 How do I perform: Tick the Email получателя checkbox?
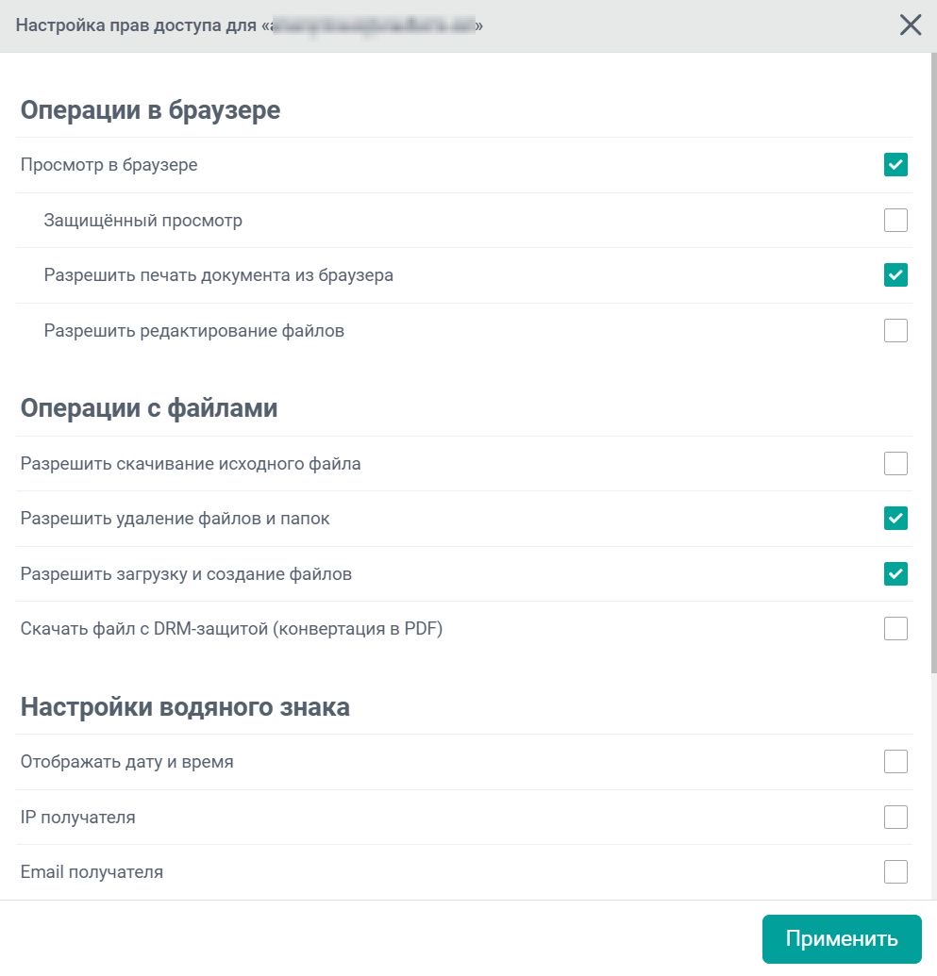click(895, 872)
